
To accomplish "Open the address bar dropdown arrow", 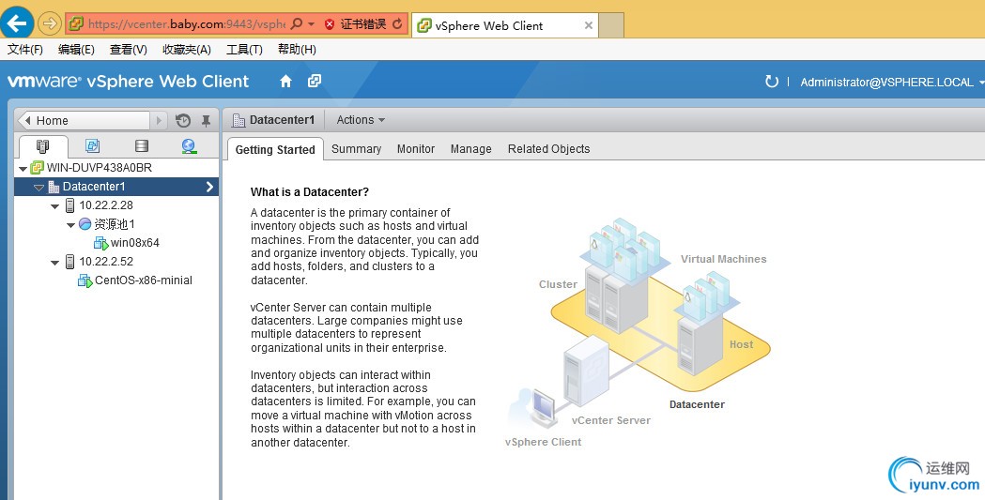I will pyautogui.click(x=311, y=24).
